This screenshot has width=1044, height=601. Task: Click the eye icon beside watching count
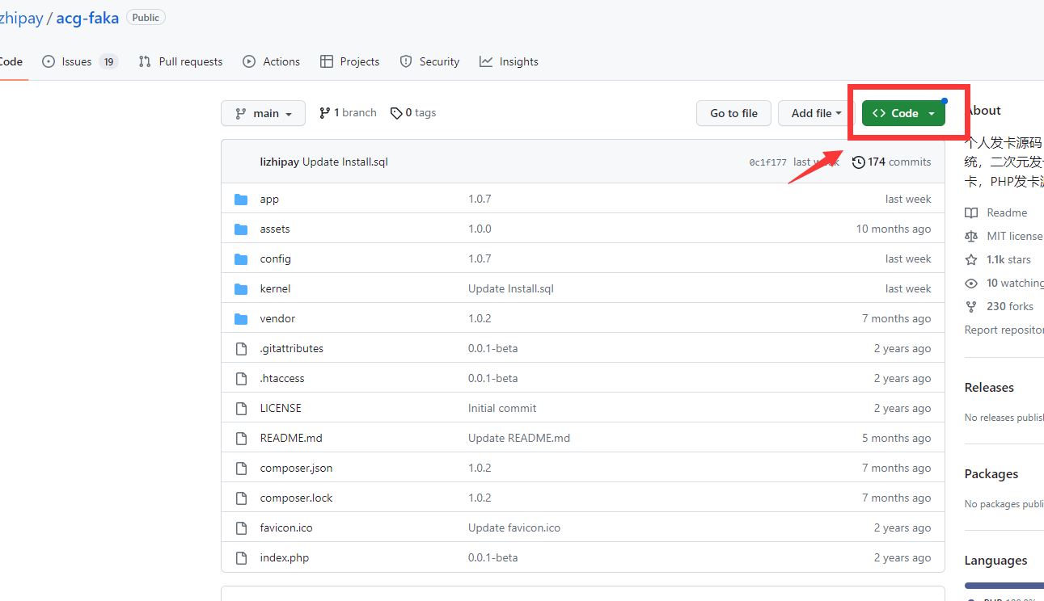pos(971,284)
